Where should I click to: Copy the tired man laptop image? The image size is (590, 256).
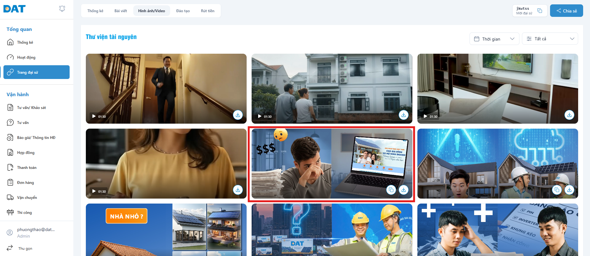click(x=391, y=190)
